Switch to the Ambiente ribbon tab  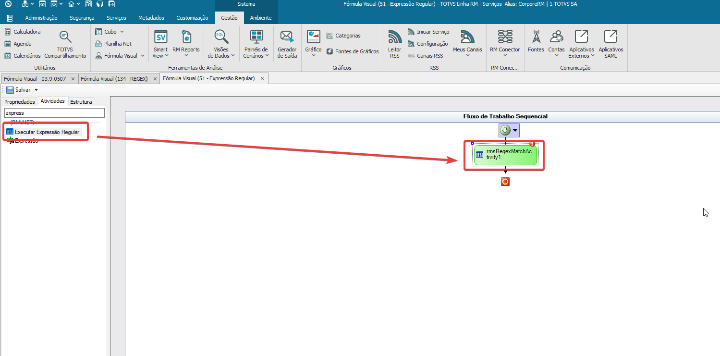261,18
